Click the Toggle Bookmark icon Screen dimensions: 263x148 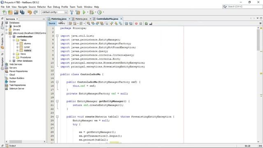(120, 24)
